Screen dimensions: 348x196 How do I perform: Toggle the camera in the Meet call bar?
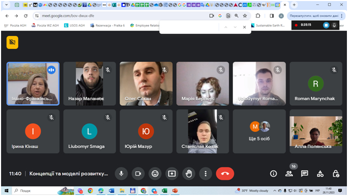(x=138, y=173)
